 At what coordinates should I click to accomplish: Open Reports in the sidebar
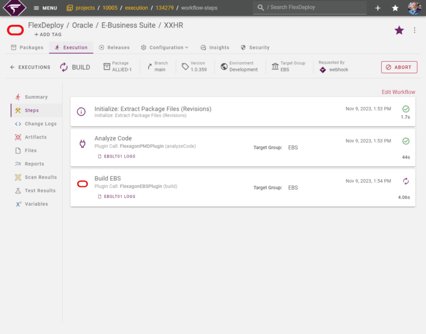pyautogui.click(x=37, y=164)
